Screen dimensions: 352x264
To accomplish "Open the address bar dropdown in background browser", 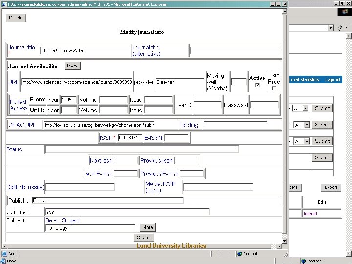I will 330,28.
